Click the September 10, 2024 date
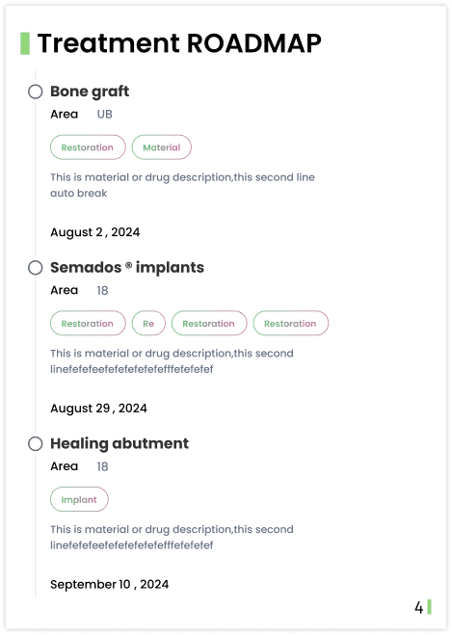 (109, 584)
